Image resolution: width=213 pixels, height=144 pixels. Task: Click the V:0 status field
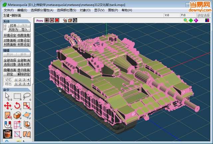tap(172, 15)
